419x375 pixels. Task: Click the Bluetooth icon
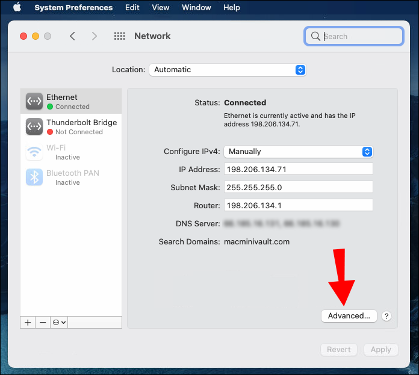click(x=34, y=178)
